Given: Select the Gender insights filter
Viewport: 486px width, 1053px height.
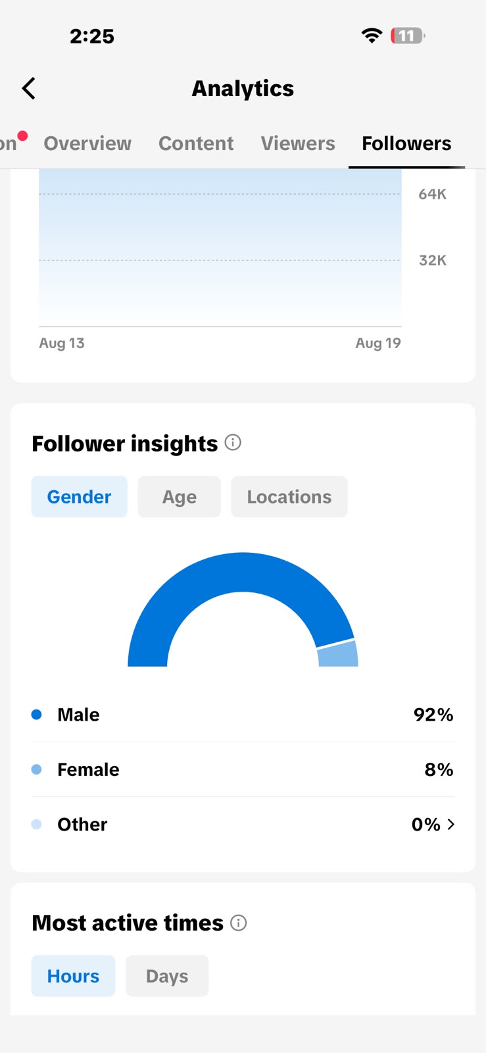Looking at the screenshot, I should pyautogui.click(x=79, y=497).
